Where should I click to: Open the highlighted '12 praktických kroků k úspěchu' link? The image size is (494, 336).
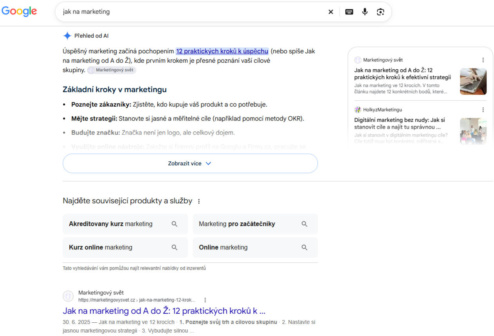click(x=222, y=51)
